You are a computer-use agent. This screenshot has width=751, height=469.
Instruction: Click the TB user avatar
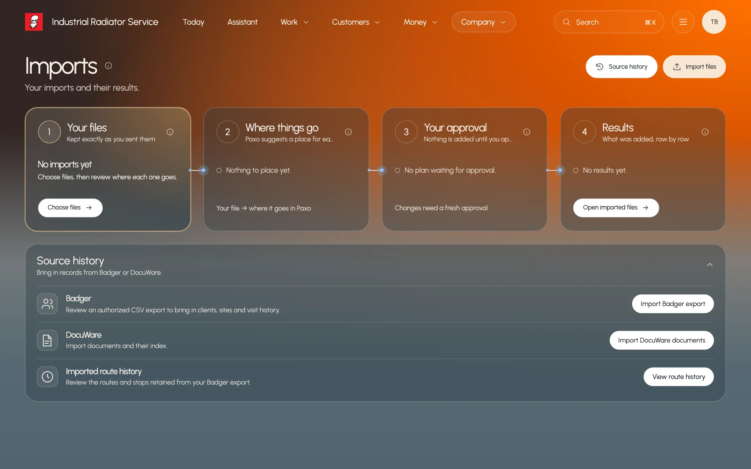pos(714,22)
